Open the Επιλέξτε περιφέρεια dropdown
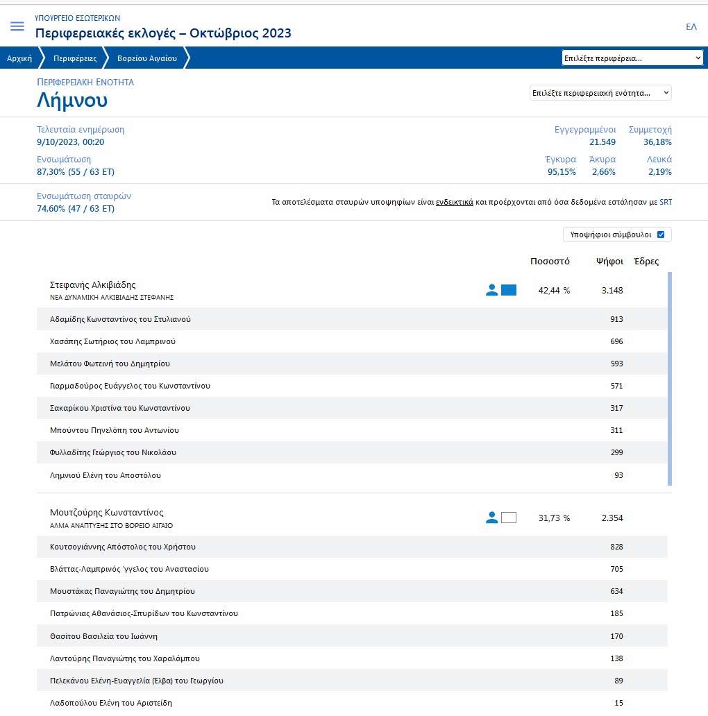 pyautogui.click(x=632, y=58)
